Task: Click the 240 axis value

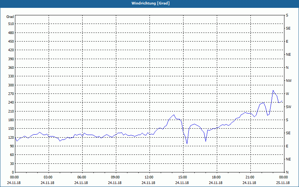Action: (11, 102)
